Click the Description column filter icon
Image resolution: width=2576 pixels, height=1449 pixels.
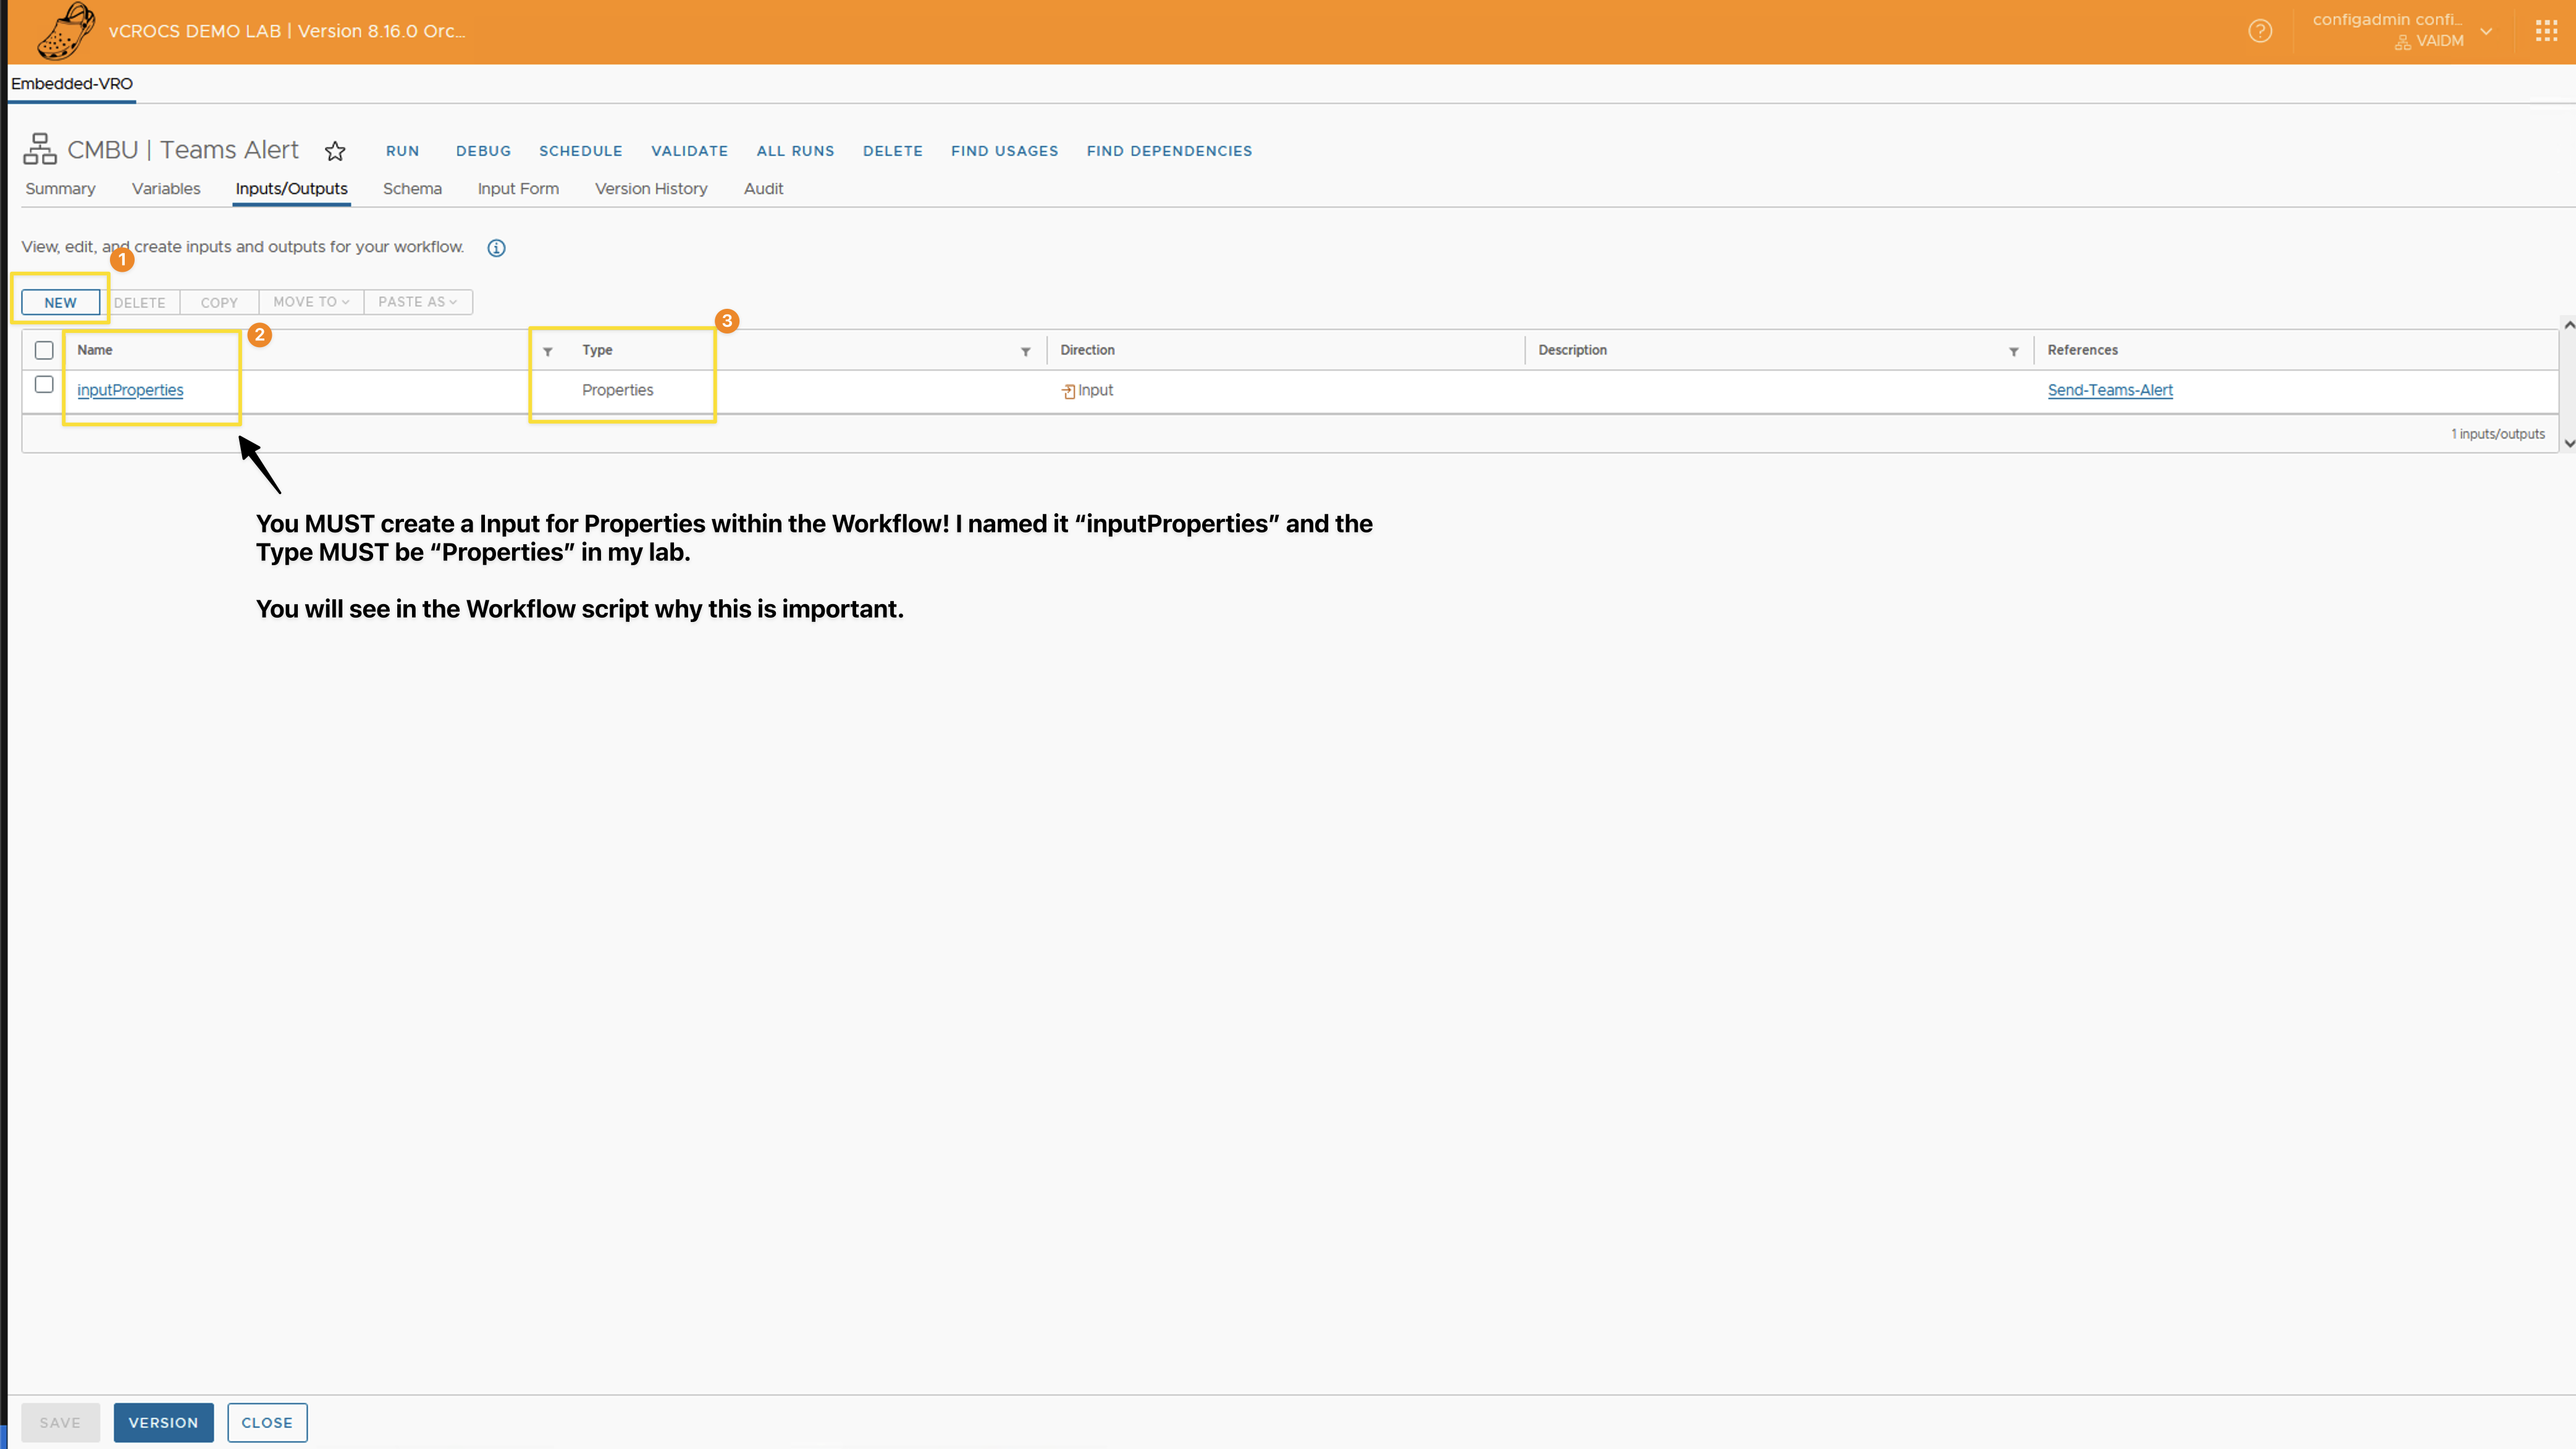[x=2013, y=351]
